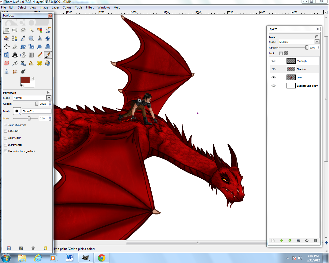Delete the selected layer with trash icon
Image resolution: width=329 pixels, height=263 pixels.
[315, 241]
